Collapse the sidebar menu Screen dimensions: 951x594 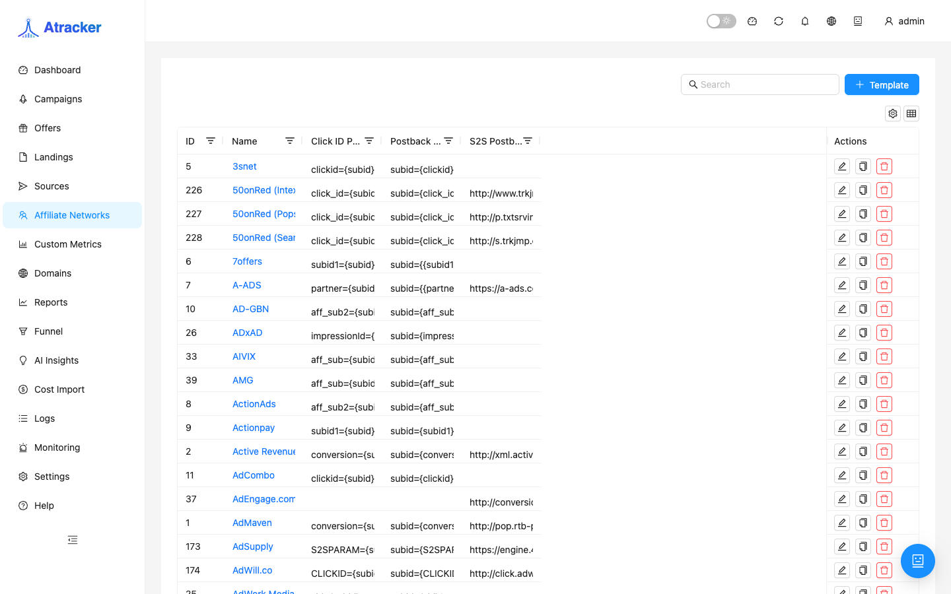[x=73, y=540]
